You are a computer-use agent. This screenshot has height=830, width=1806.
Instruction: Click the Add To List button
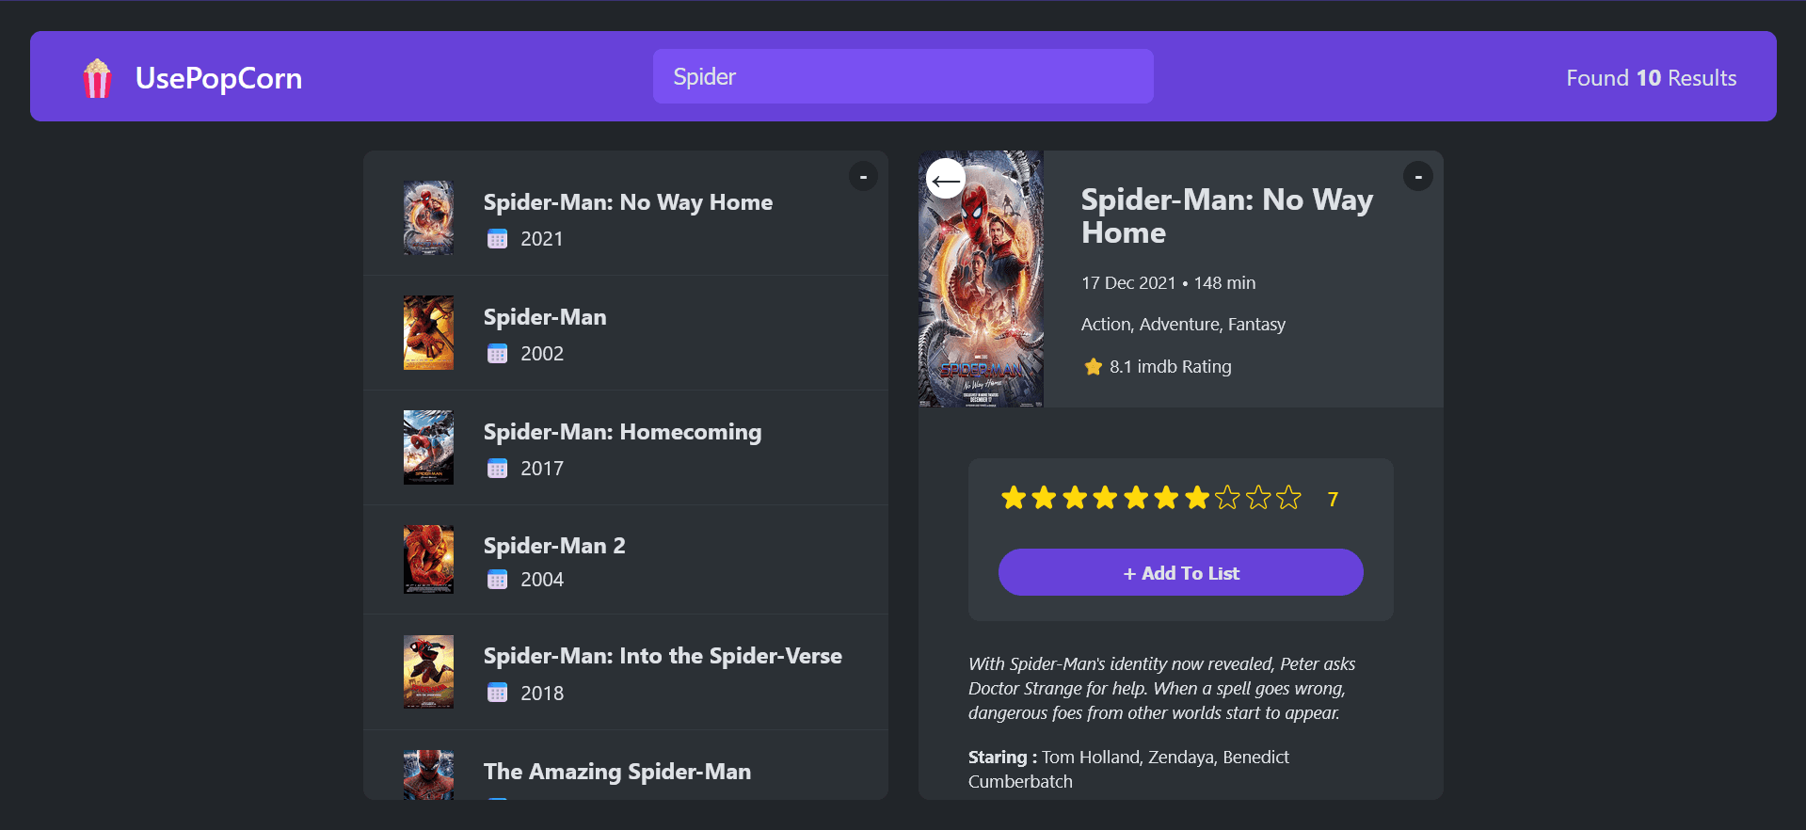point(1180,572)
